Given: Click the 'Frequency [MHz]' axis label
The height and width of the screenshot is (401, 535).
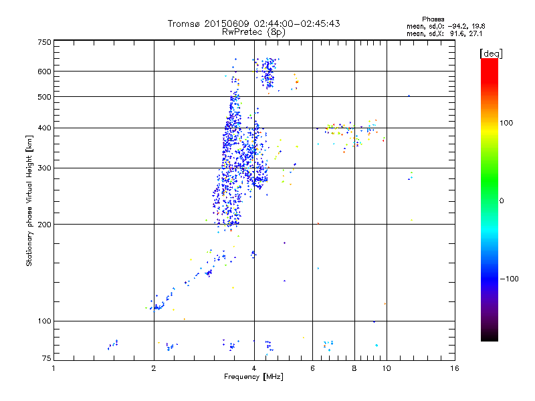Looking at the screenshot, I should tap(253, 377).
